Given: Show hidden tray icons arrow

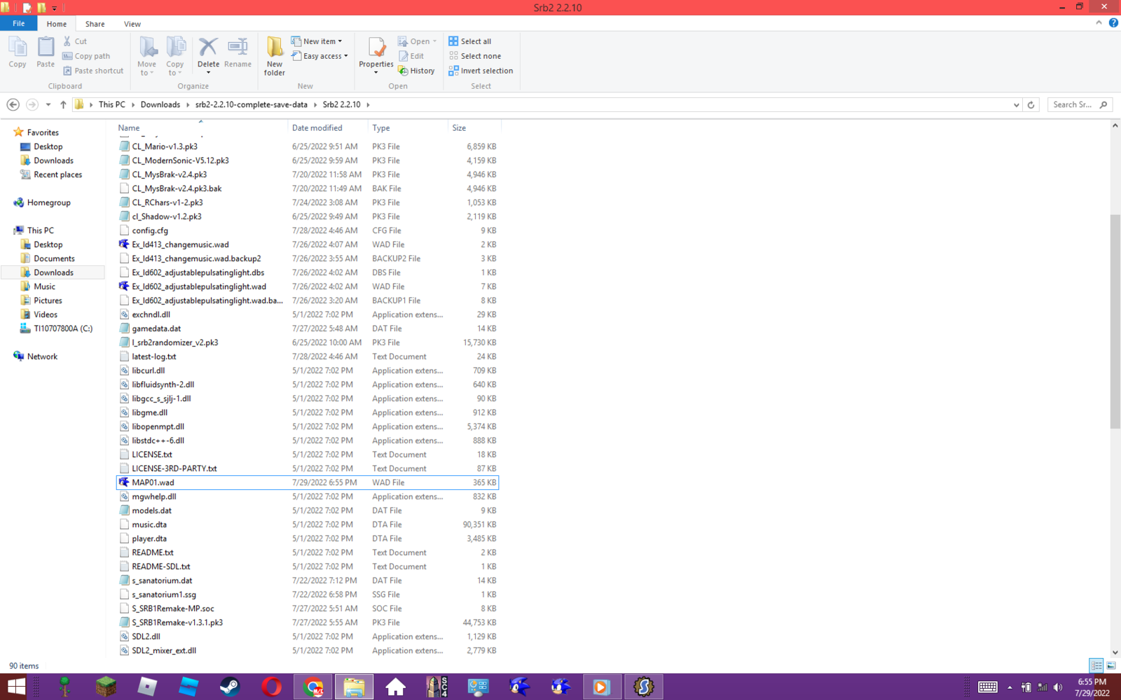Looking at the screenshot, I should pos(1010,687).
